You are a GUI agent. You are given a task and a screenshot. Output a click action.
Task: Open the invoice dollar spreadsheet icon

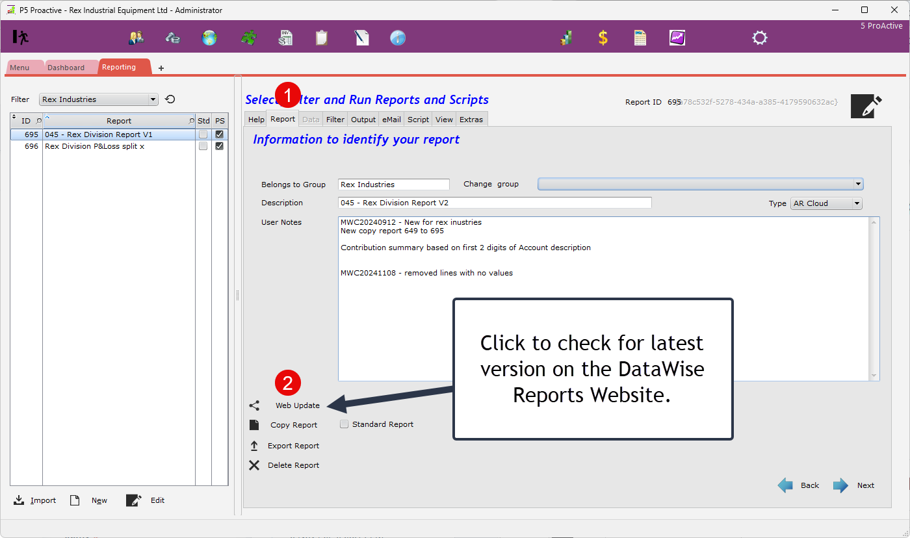(x=285, y=38)
